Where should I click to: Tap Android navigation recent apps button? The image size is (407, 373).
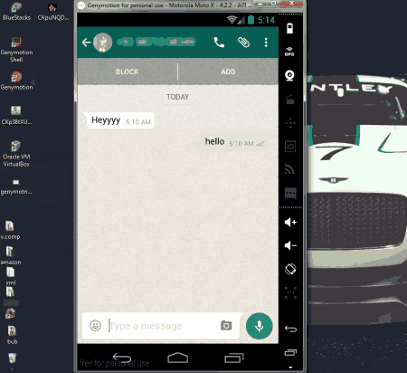[x=234, y=358]
